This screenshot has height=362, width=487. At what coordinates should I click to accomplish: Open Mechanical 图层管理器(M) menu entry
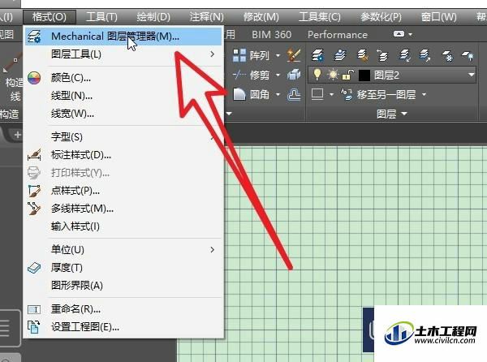[x=123, y=37]
